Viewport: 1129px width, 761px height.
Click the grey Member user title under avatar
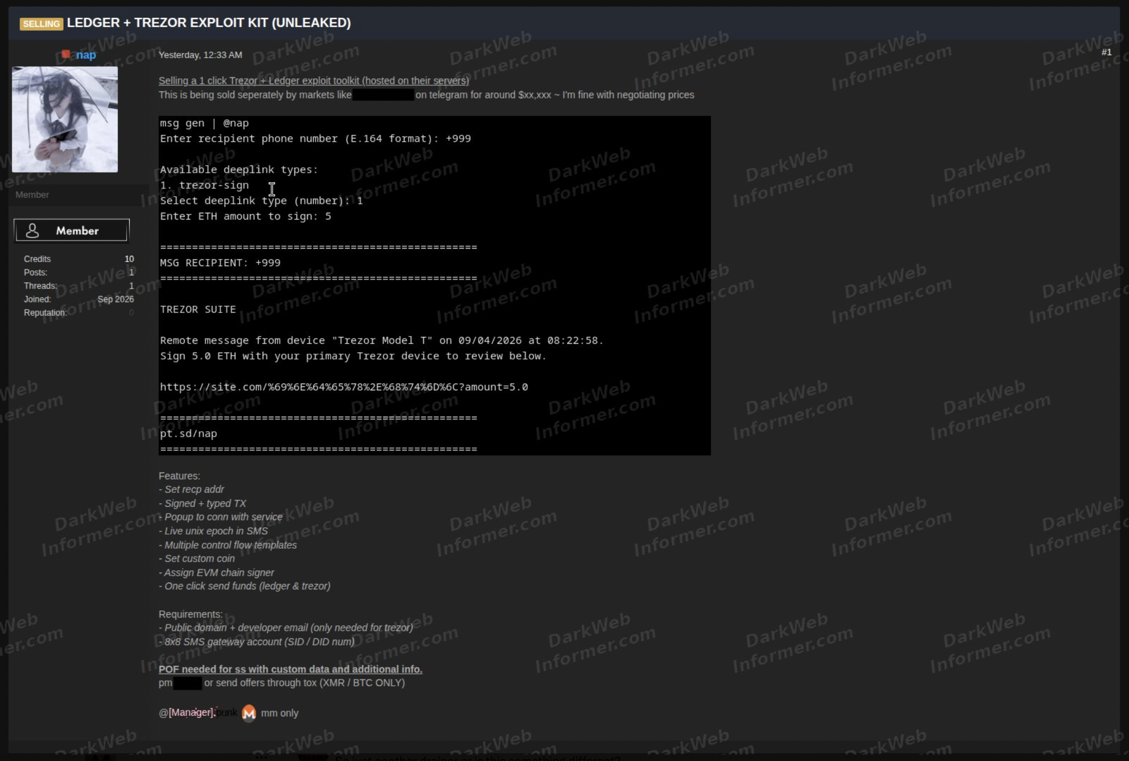pyautogui.click(x=32, y=195)
